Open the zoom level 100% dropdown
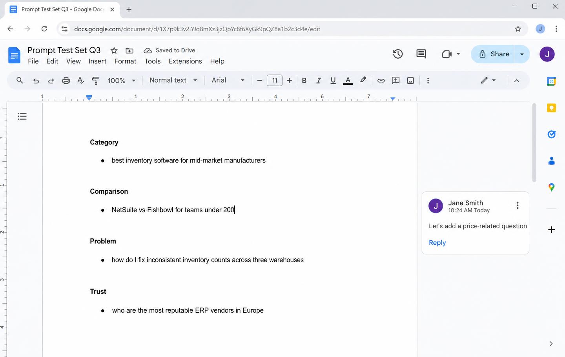 (x=122, y=81)
